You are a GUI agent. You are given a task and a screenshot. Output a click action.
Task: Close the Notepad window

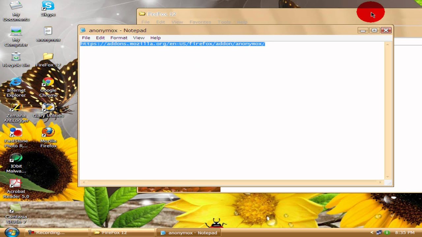(386, 30)
